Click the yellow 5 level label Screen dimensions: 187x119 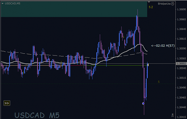point(159,82)
